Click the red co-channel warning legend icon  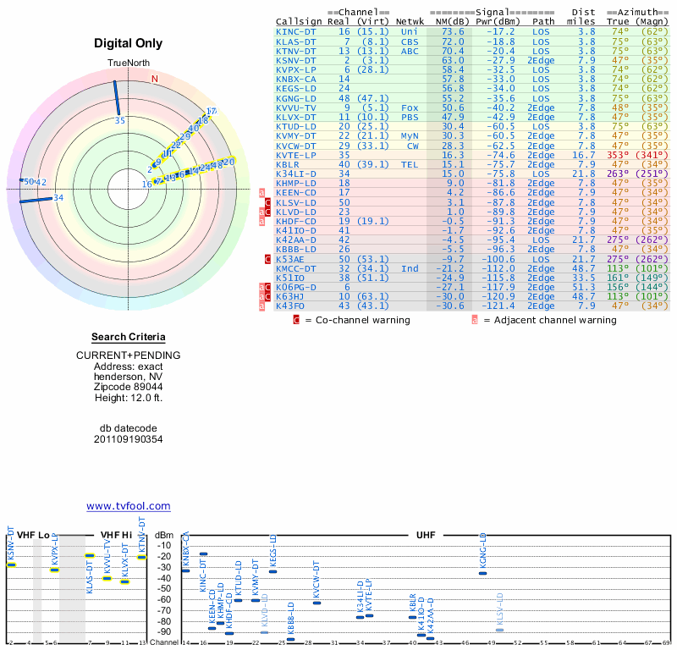296,320
